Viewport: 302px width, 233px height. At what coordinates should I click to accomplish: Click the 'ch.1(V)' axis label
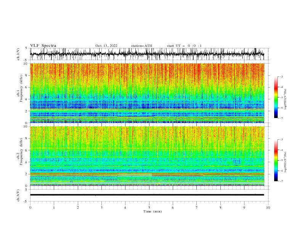coord(18,54)
